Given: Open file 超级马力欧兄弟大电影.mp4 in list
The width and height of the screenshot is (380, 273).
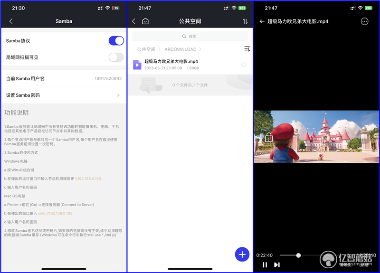Looking at the screenshot, I should 171,62.
